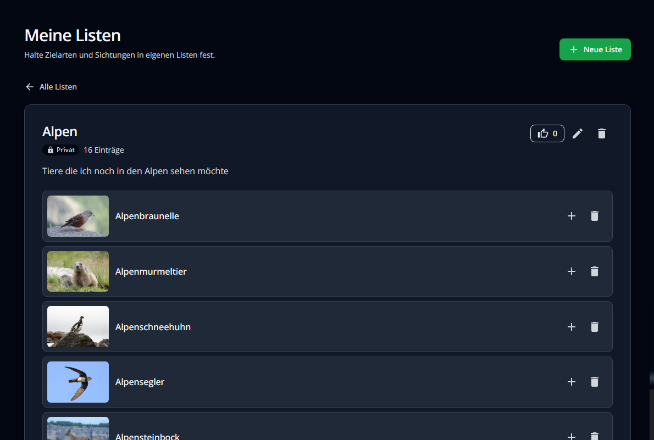The height and width of the screenshot is (440, 654).
Task: Like the Alpen list with thumbs-up button
Action: (547, 133)
